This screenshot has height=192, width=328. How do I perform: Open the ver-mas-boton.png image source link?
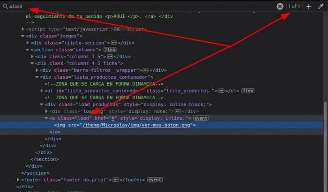click(136, 125)
